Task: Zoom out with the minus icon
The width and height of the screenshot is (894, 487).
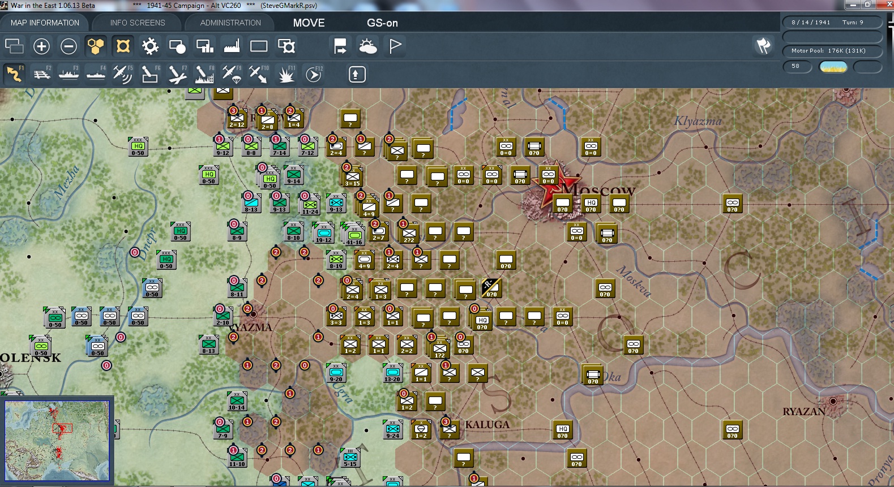Action: click(69, 46)
